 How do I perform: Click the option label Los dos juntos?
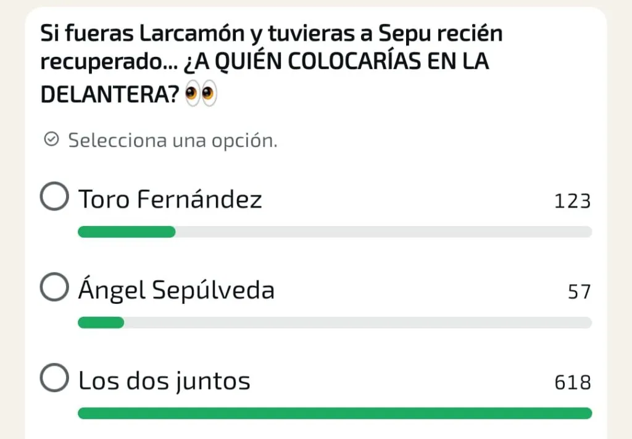[164, 380]
